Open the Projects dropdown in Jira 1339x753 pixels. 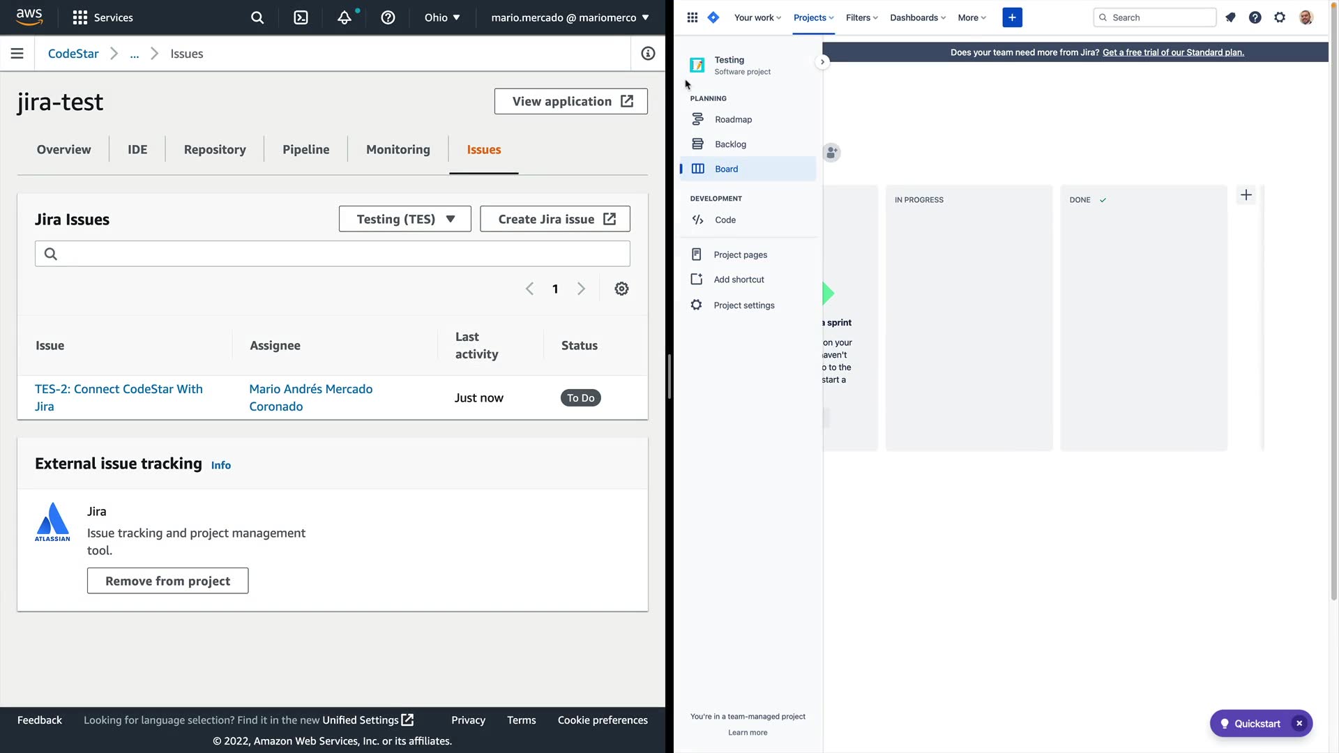tap(813, 17)
